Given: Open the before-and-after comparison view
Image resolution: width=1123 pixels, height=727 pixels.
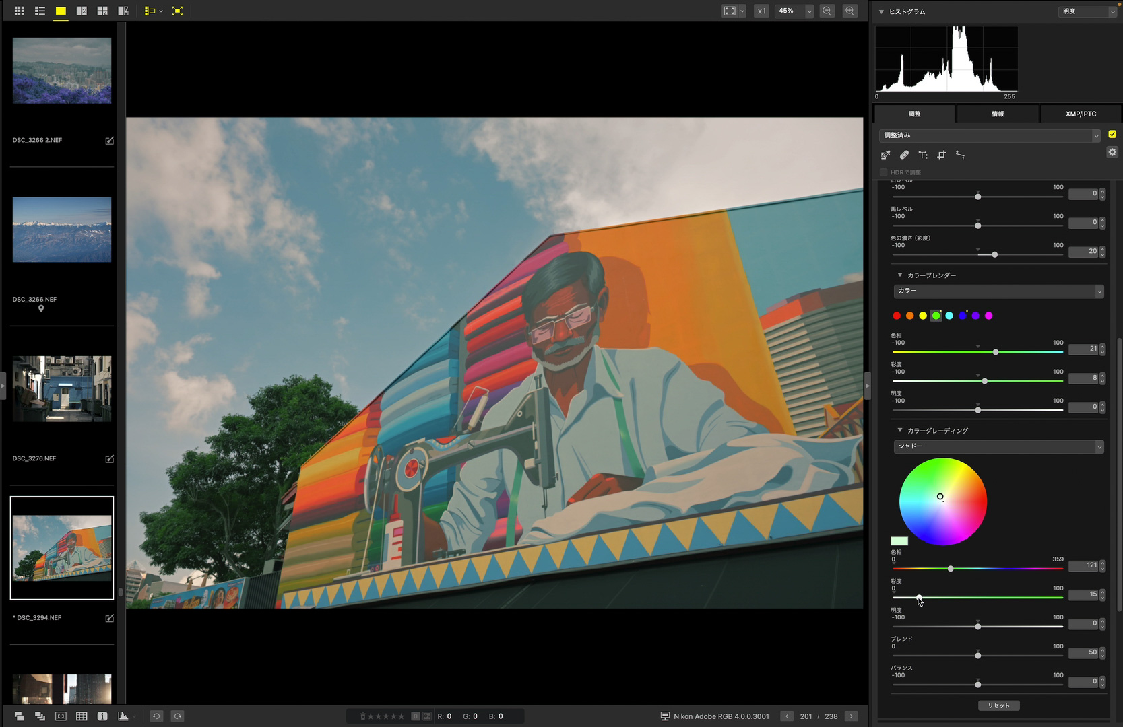Looking at the screenshot, I should click(x=123, y=11).
